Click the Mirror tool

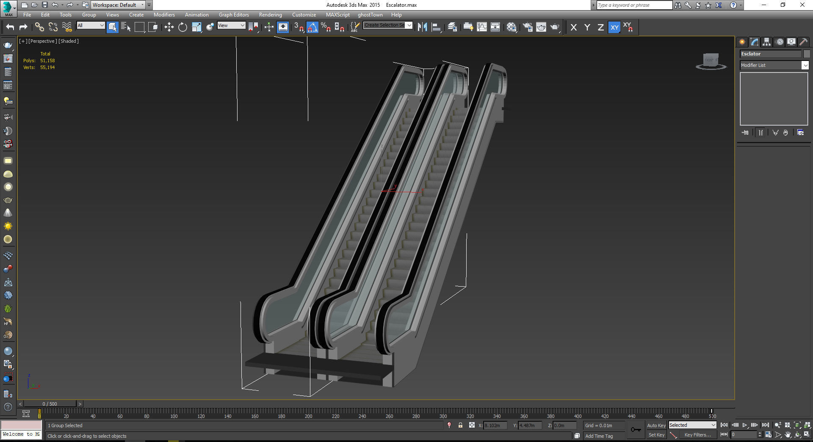[x=422, y=27]
